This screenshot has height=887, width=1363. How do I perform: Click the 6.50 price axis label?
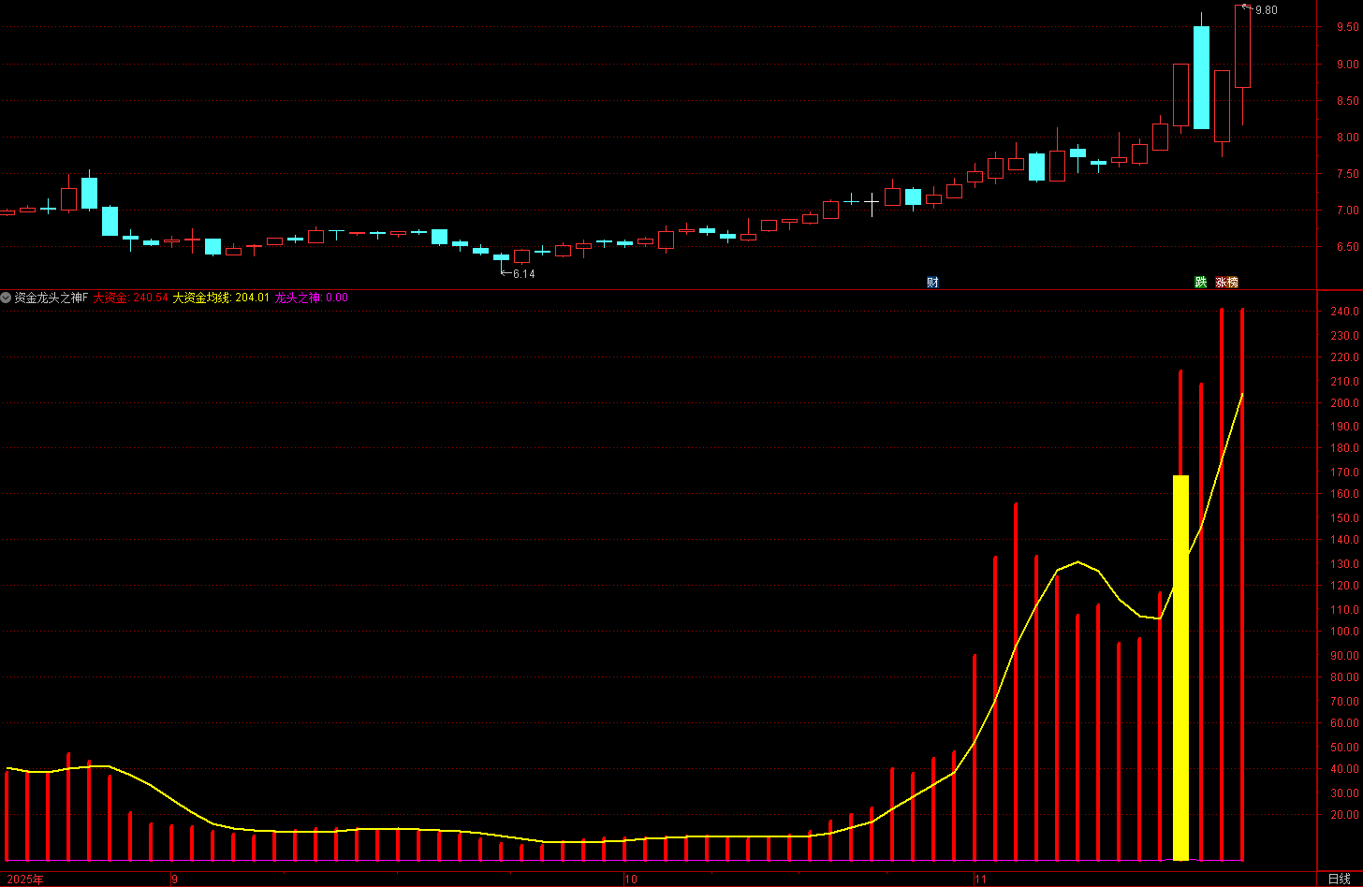click(x=1347, y=247)
